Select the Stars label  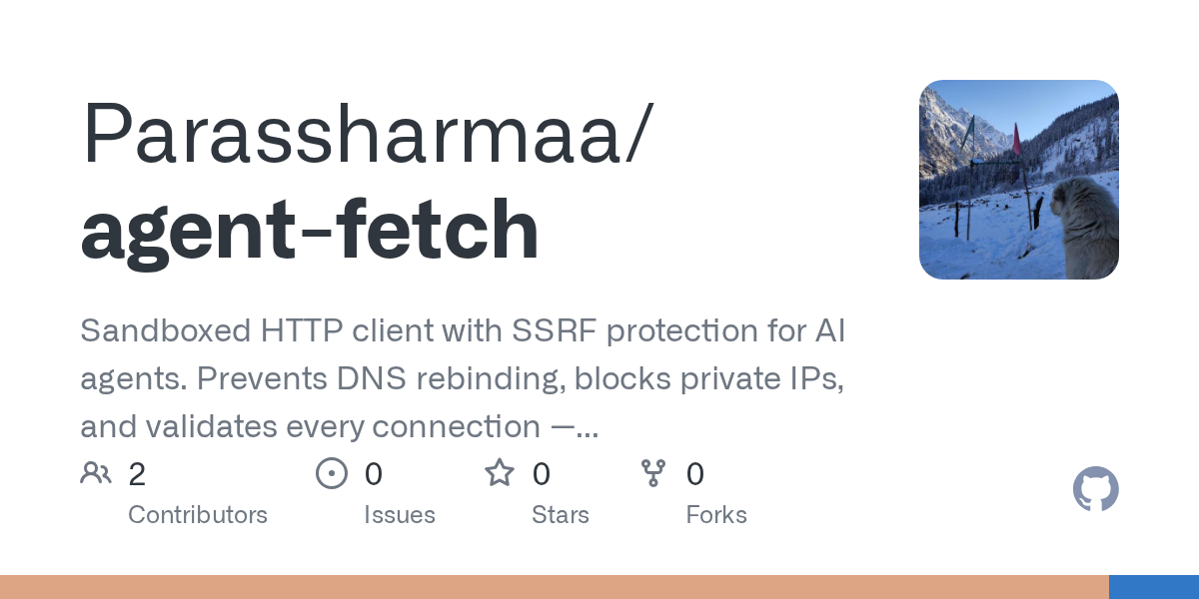(x=561, y=515)
